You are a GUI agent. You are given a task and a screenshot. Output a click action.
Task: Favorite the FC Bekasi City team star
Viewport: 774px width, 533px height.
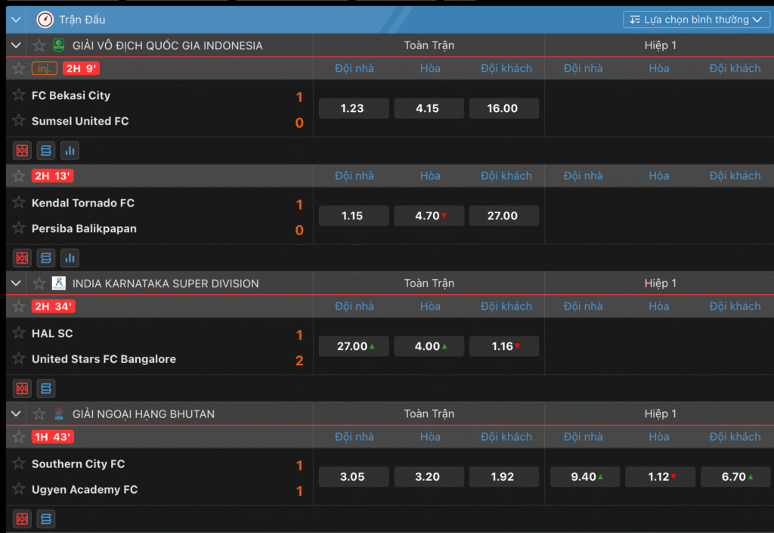coord(19,95)
